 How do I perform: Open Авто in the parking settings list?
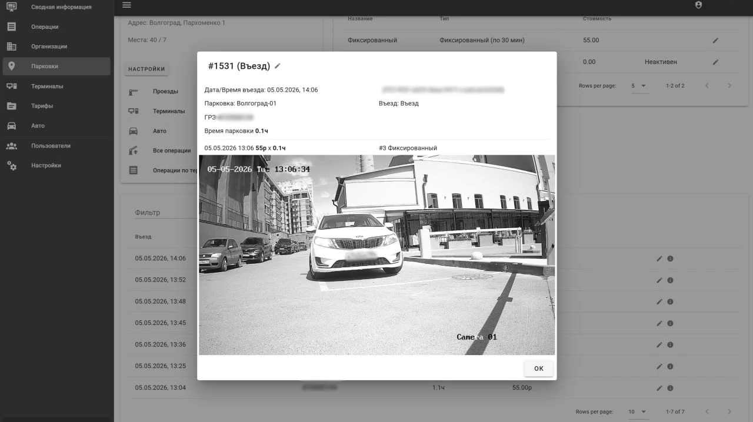tap(159, 131)
